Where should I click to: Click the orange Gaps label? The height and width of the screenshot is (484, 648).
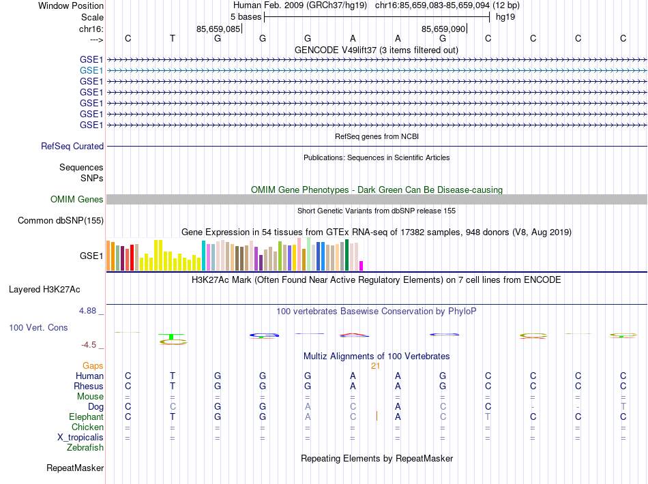[93, 366]
